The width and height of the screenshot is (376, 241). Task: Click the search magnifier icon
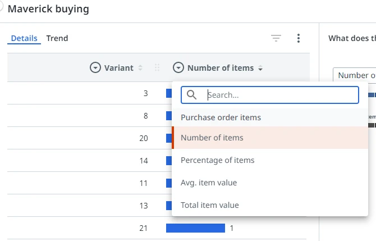coord(191,95)
